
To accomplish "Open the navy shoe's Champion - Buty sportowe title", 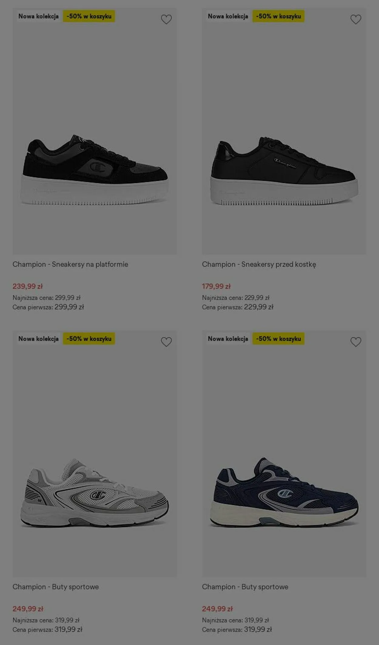I will (x=245, y=587).
